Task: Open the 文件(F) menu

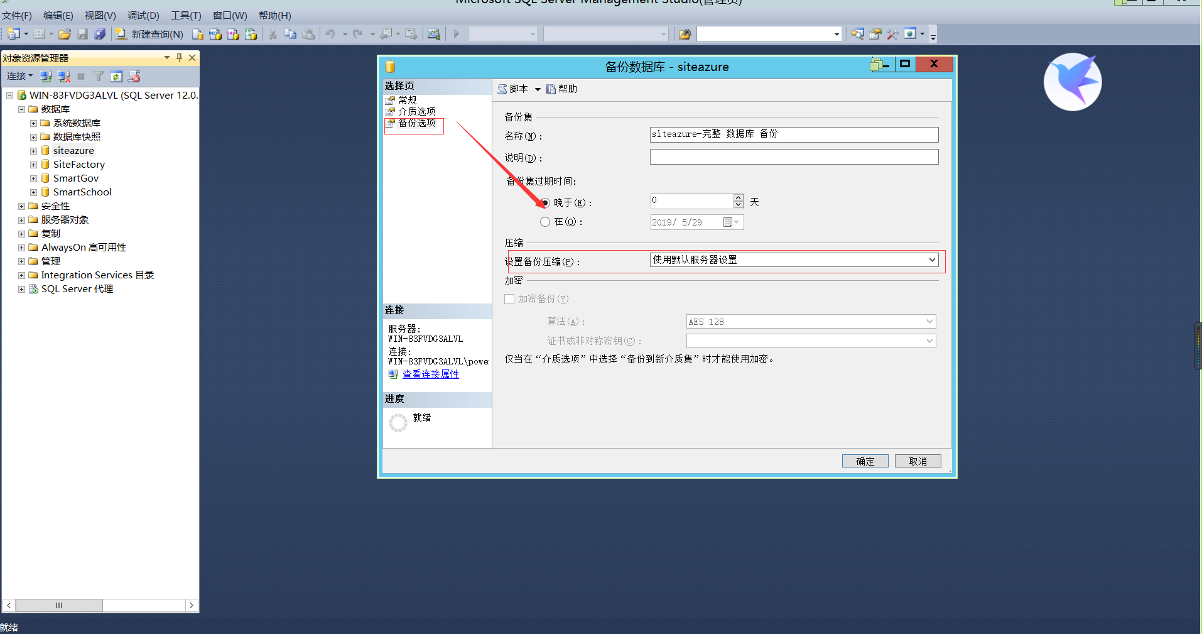Action: [16, 15]
